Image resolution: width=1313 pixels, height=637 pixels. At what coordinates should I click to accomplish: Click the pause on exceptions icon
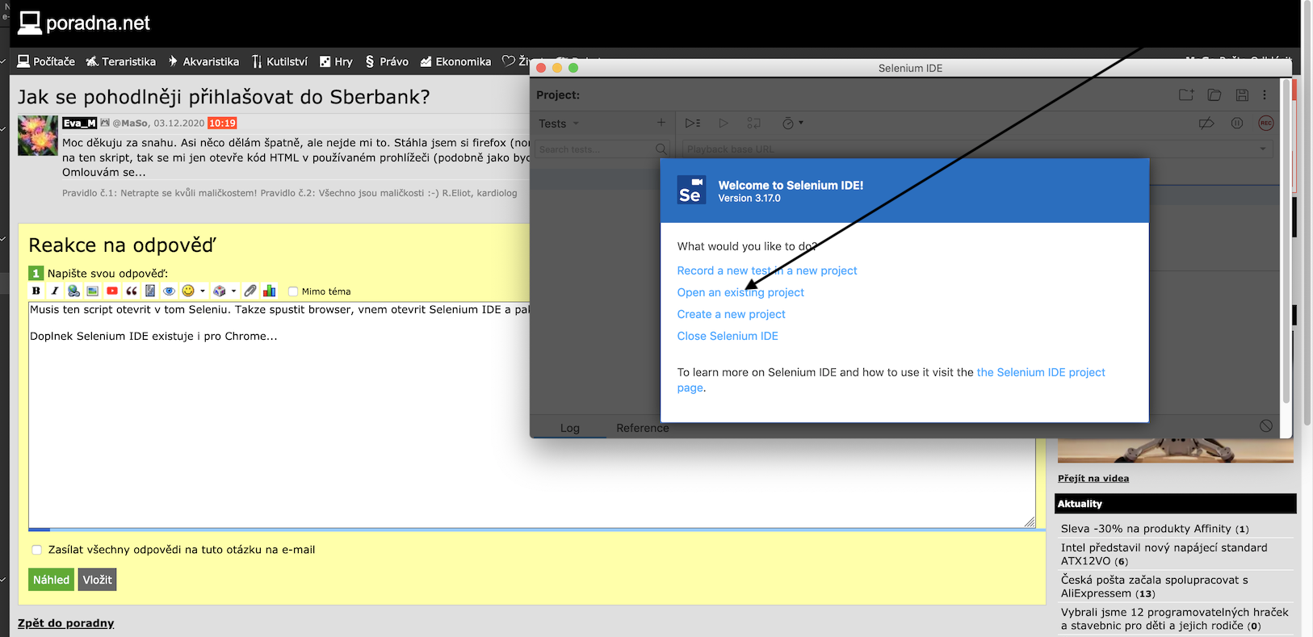(x=1236, y=123)
